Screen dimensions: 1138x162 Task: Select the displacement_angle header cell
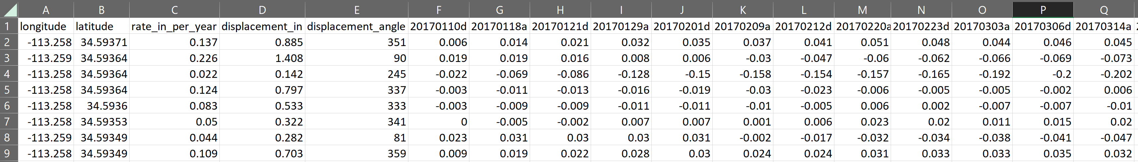(356, 27)
